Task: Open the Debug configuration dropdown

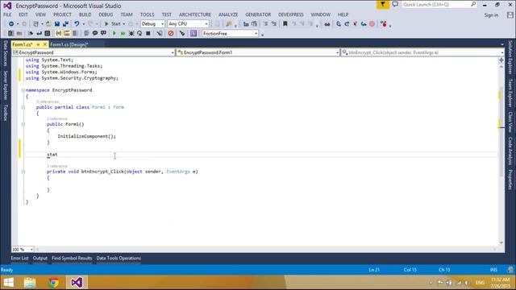Action: (152, 23)
